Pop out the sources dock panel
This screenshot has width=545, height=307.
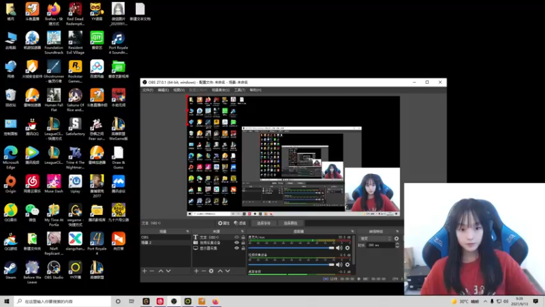tap(243, 231)
